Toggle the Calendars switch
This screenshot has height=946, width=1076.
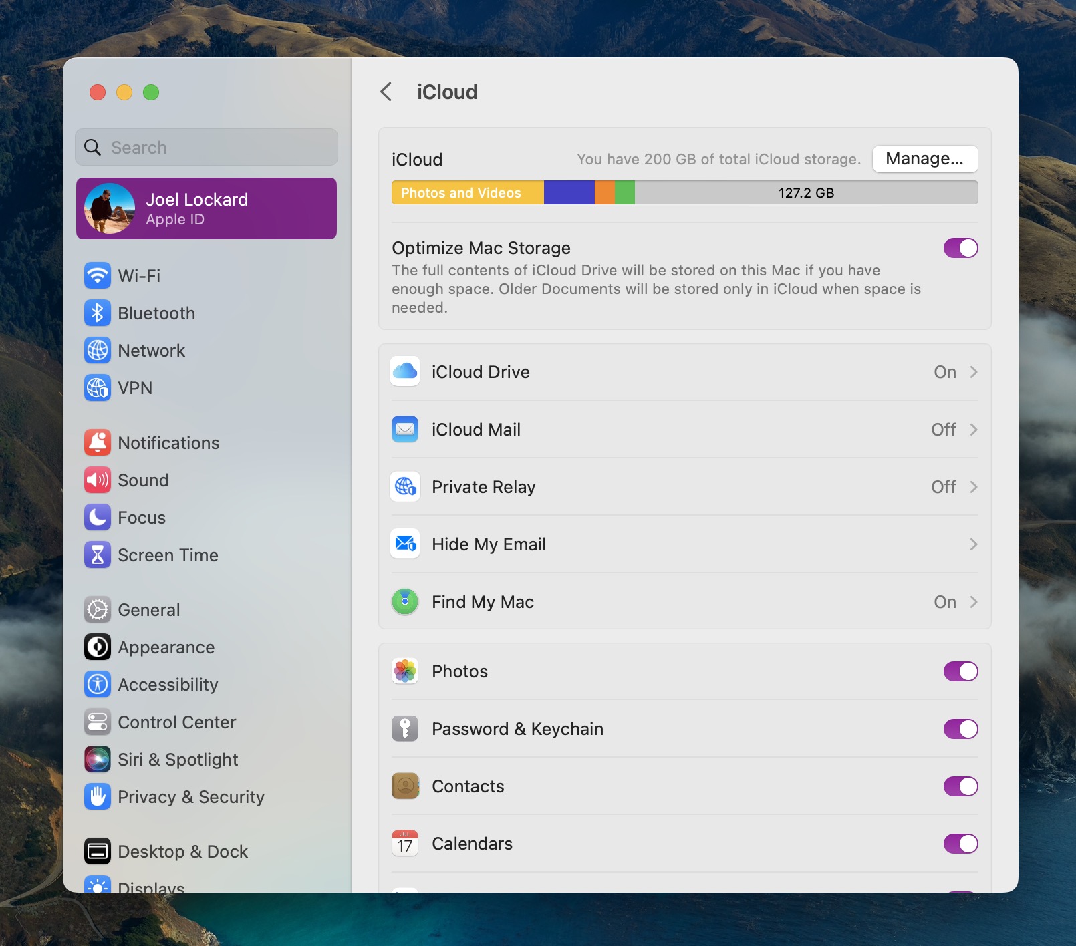coord(960,844)
